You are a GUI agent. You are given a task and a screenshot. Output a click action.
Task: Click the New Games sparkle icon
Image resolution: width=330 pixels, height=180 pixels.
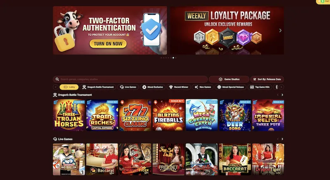pos(196,87)
